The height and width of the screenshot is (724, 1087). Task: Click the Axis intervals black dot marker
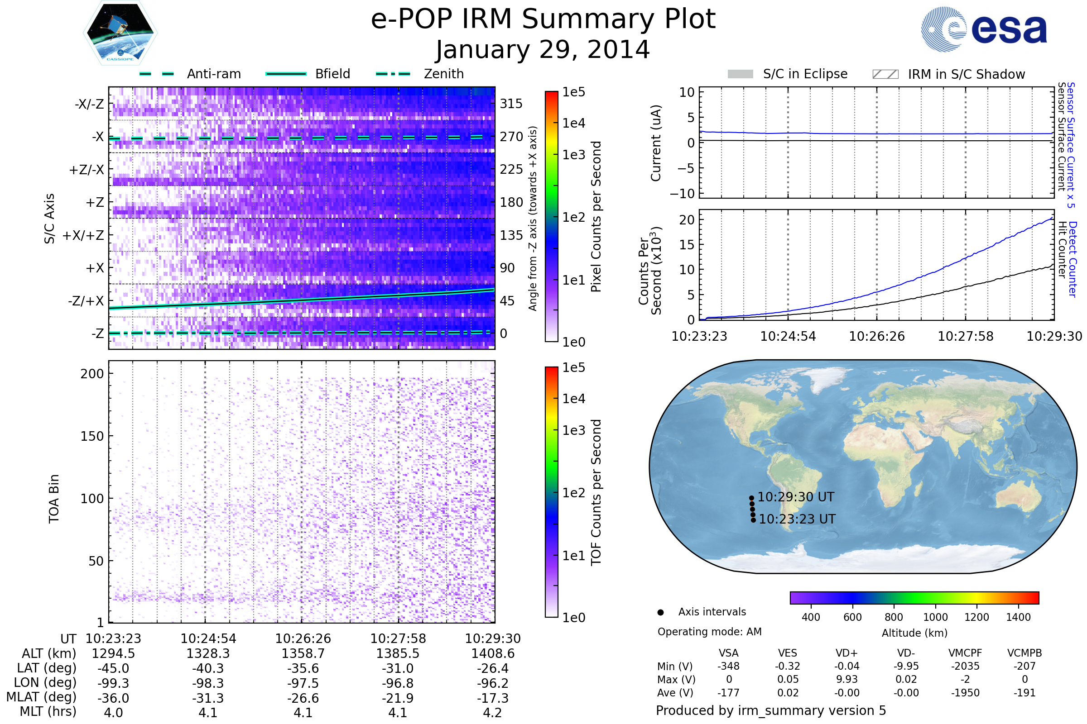[661, 612]
